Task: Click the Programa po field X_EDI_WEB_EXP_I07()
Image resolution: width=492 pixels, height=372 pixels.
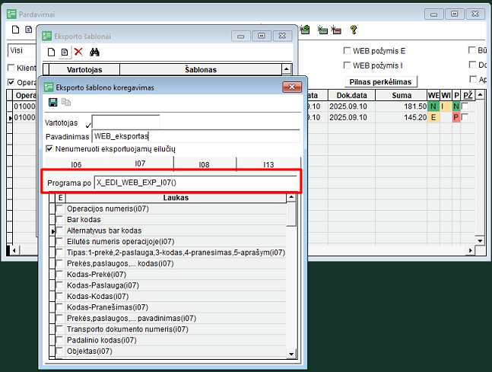Action: click(195, 183)
